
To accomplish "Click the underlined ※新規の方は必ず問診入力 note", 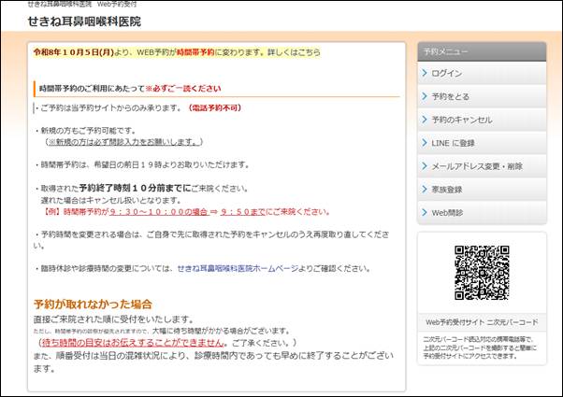I will click(123, 142).
